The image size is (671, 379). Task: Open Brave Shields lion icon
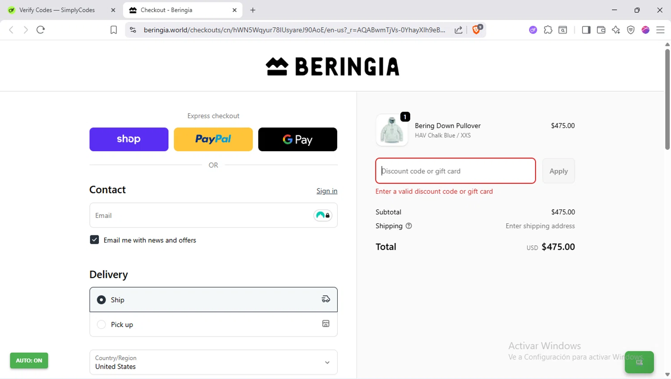(x=476, y=30)
